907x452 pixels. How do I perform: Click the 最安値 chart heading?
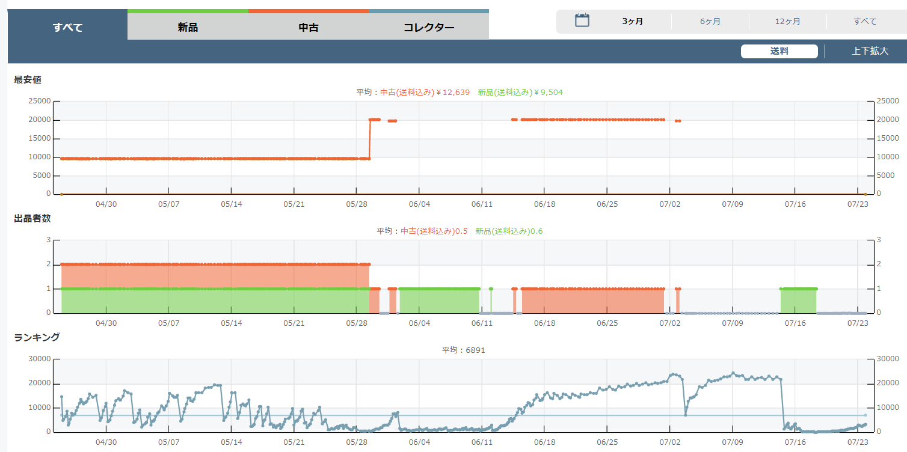(x=28, y=79)
